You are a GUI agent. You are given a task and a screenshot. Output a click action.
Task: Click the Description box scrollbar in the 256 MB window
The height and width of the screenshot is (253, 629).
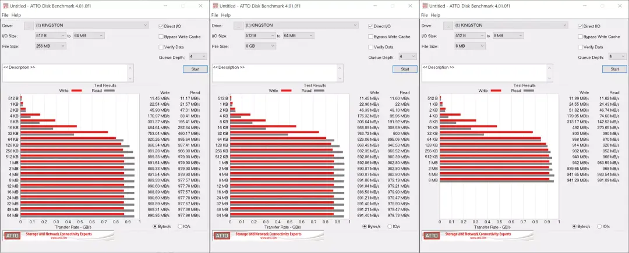[x=130, y=73]
